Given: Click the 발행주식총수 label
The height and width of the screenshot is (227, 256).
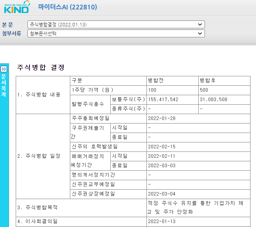Looking at the screenshot, I should point(88,104).
